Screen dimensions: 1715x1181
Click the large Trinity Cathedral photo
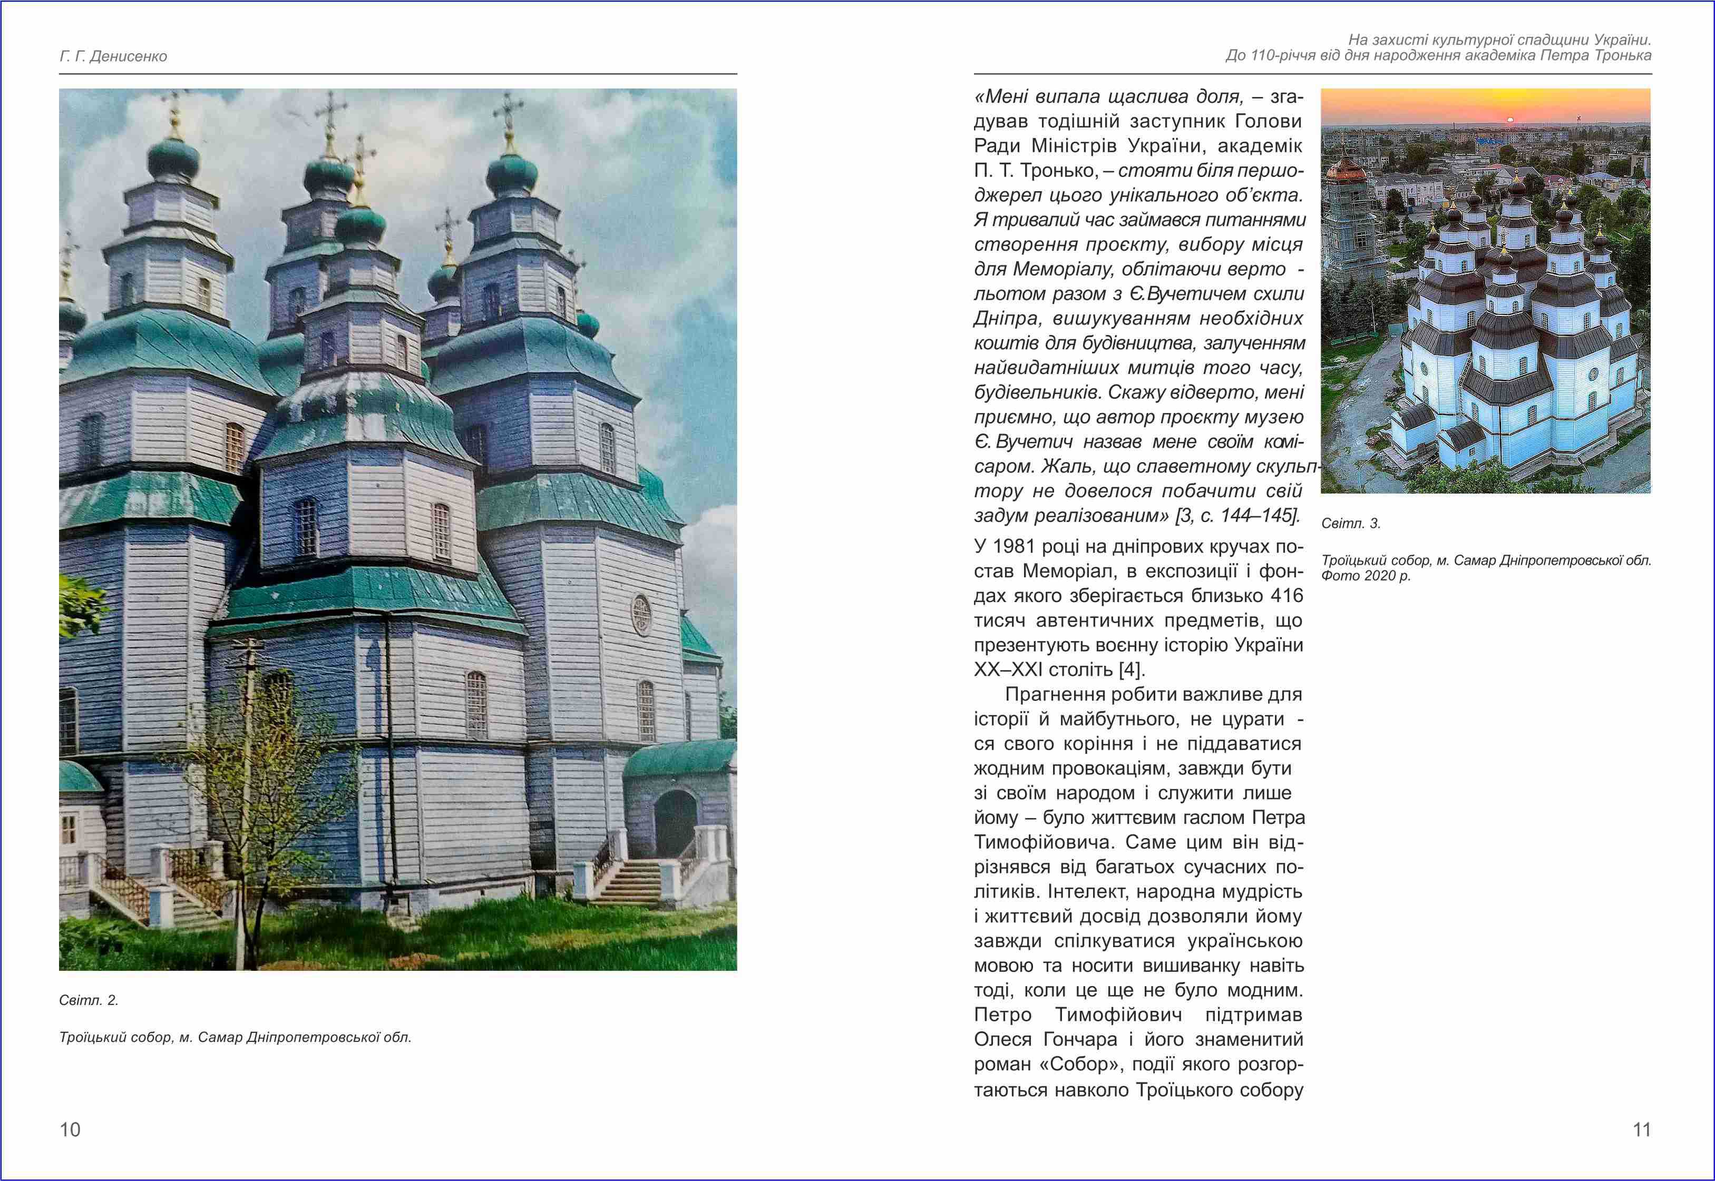[397, 529]
